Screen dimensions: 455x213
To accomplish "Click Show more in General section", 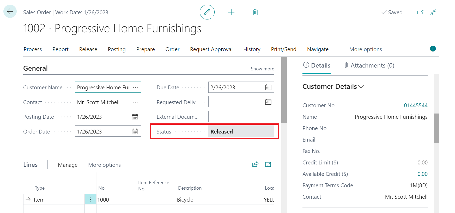I will 262,69.
